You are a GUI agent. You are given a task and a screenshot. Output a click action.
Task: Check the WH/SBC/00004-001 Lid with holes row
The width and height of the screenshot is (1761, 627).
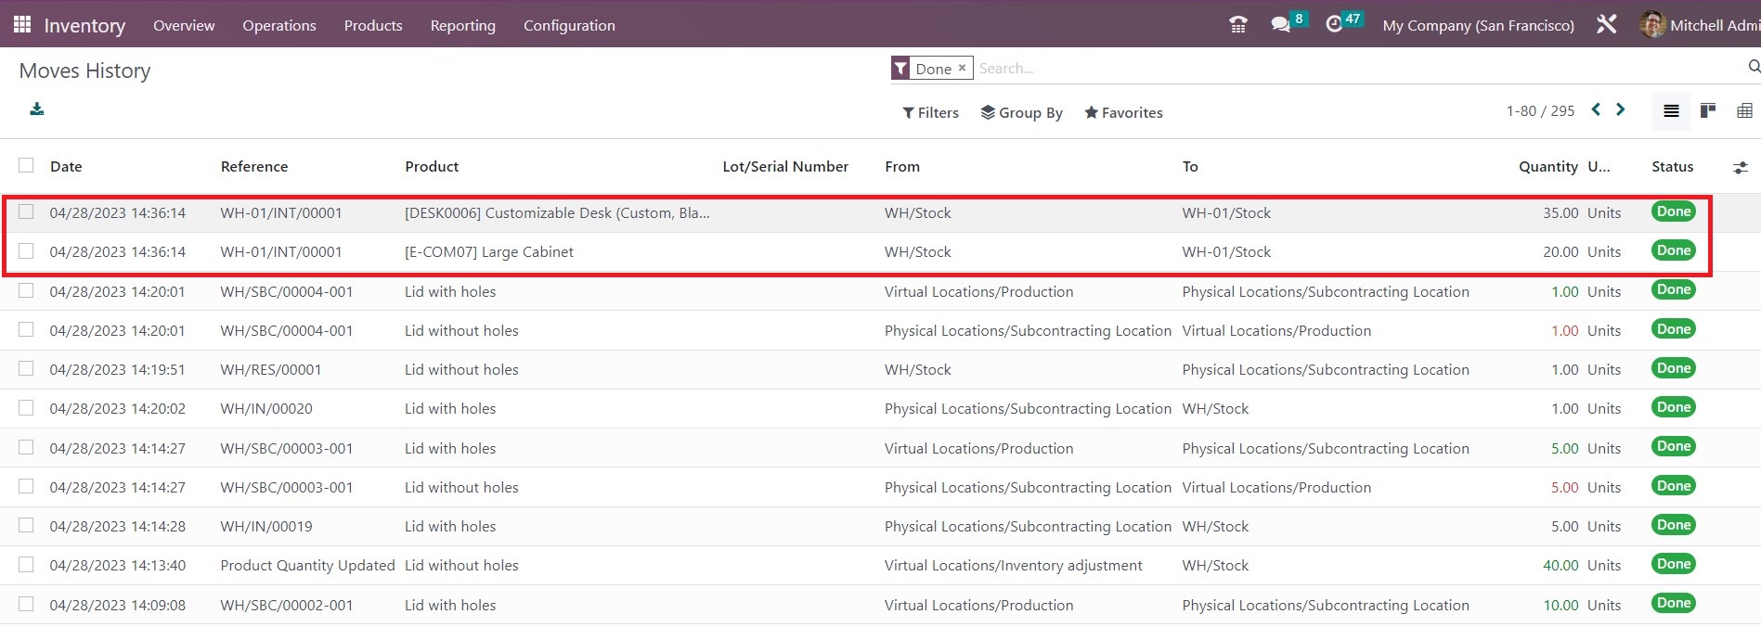click(26, 290)
